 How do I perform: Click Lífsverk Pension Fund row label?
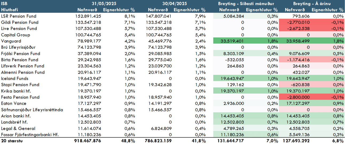[x=23, y=66]
